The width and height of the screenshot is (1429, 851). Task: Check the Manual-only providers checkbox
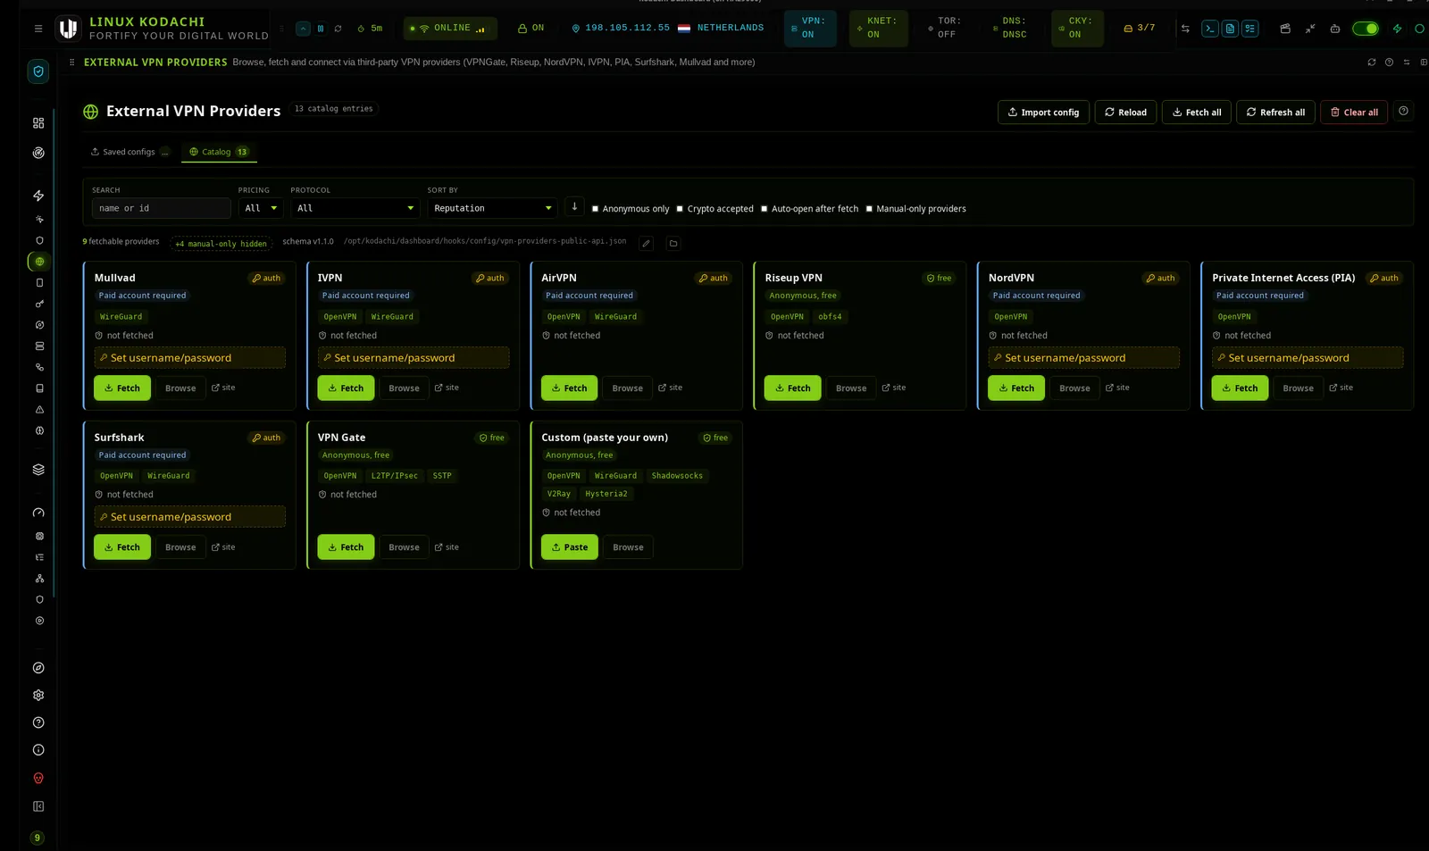click(869, 209)
